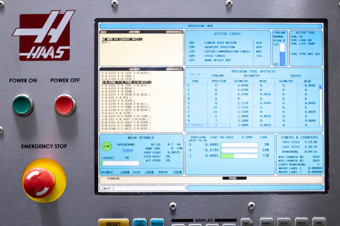Tap the RECOVER key
340x226 pixels.
[157, 223]
